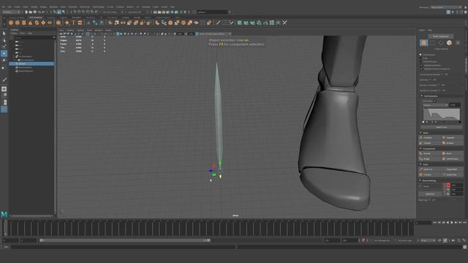Screen dimensions: 468x263
Task: Toggle Highlight Nearest Component checkbox
Action: [x=421, y=69]
